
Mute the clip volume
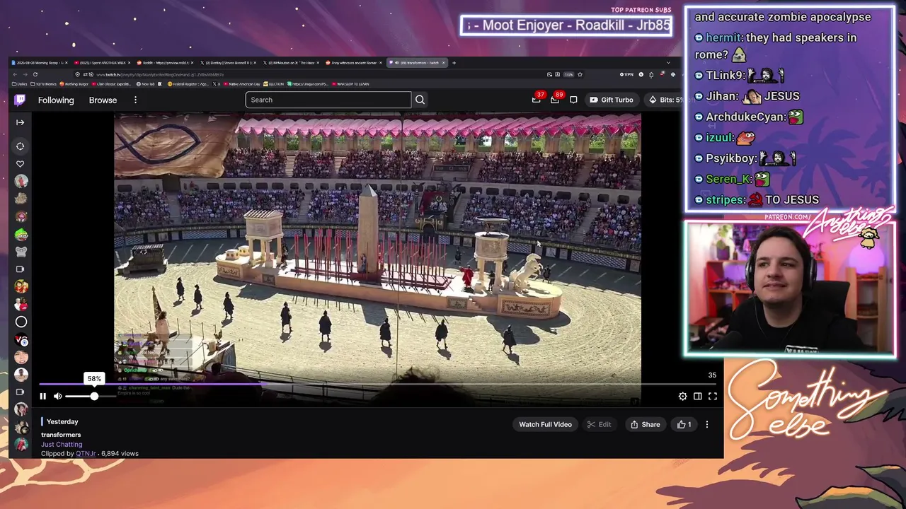pos(58,397)
